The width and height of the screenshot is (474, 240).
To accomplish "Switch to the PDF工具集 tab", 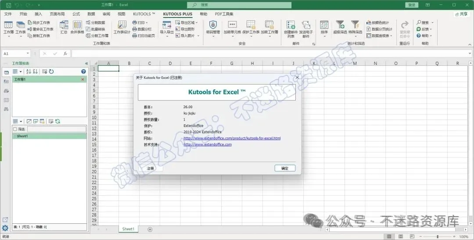I will tap(224, 14).
